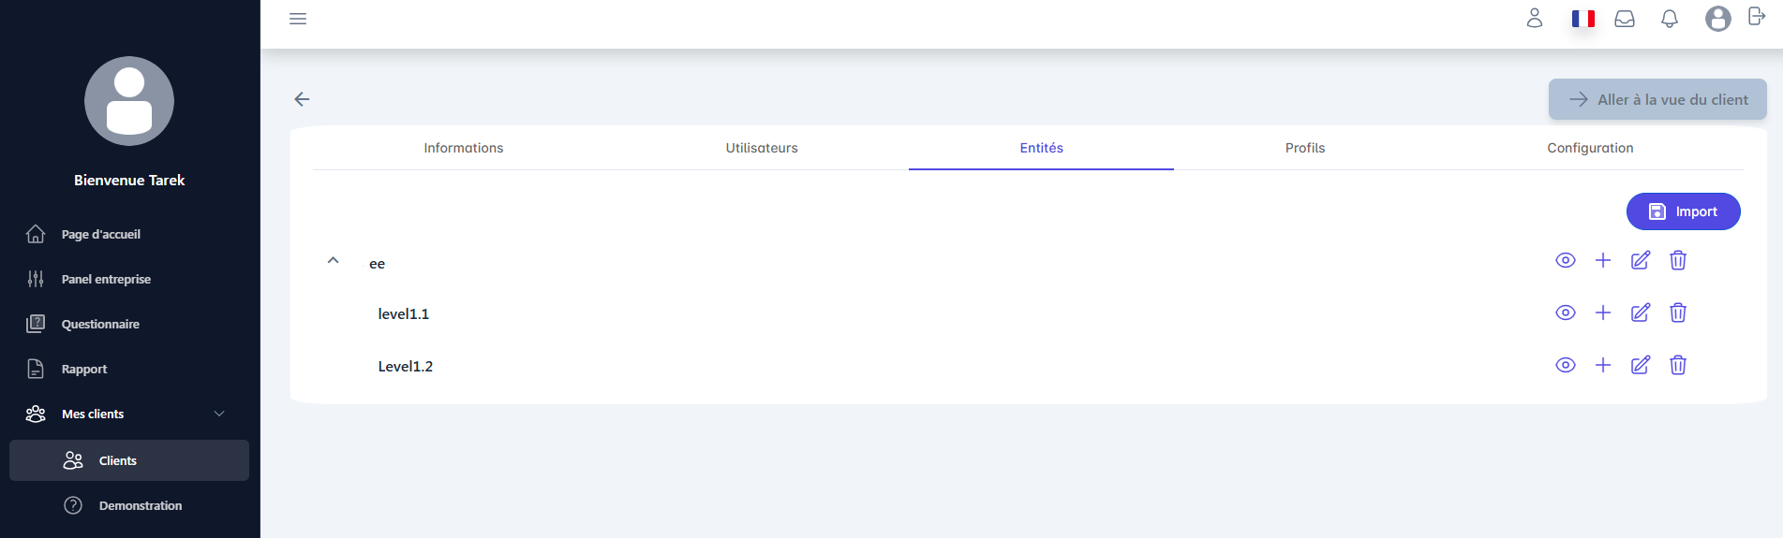Toggle eye icon for Level1.2
1783x538 pixels.
point(1565,365)
